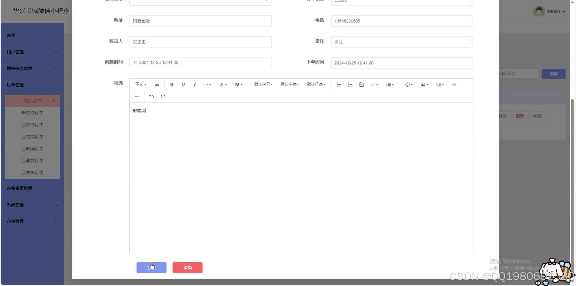The width and height of the screenshot is (576, 286).
Task: Open the 默认字号 font size dropdown
Action: [x=263, y=85]
